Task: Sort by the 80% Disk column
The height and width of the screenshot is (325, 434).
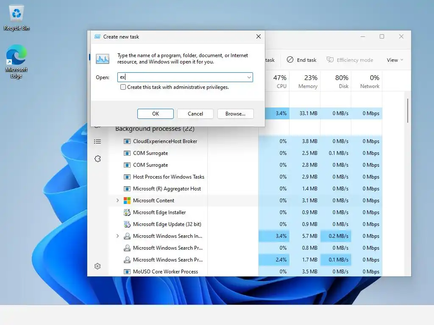Action: (x=336, y=81)
